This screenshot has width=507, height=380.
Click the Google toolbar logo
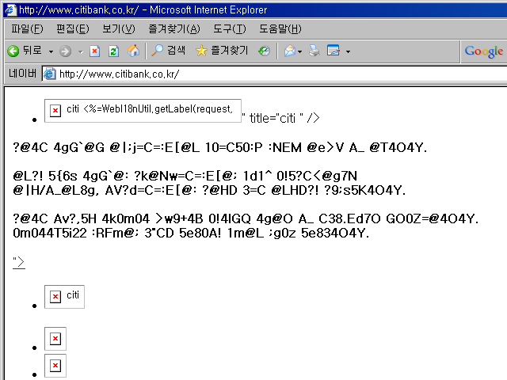tap(484, 51)
